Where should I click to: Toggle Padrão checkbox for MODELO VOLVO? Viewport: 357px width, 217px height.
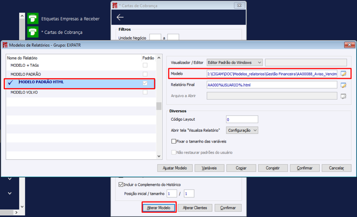pyautogui.click(x=145, y=92)
